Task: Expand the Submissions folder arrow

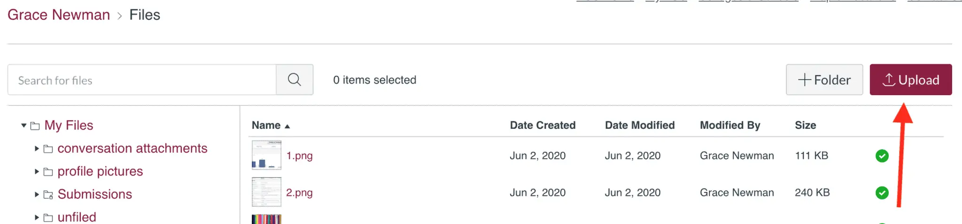Action: pyautogui.click(x=37, y=194)
